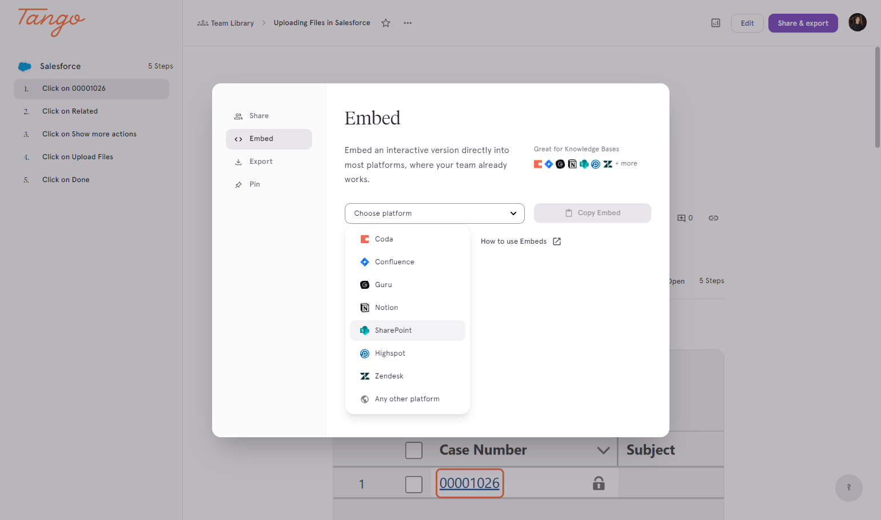
Task: Select SharePoint from platform list
Action: click(408, 330)
